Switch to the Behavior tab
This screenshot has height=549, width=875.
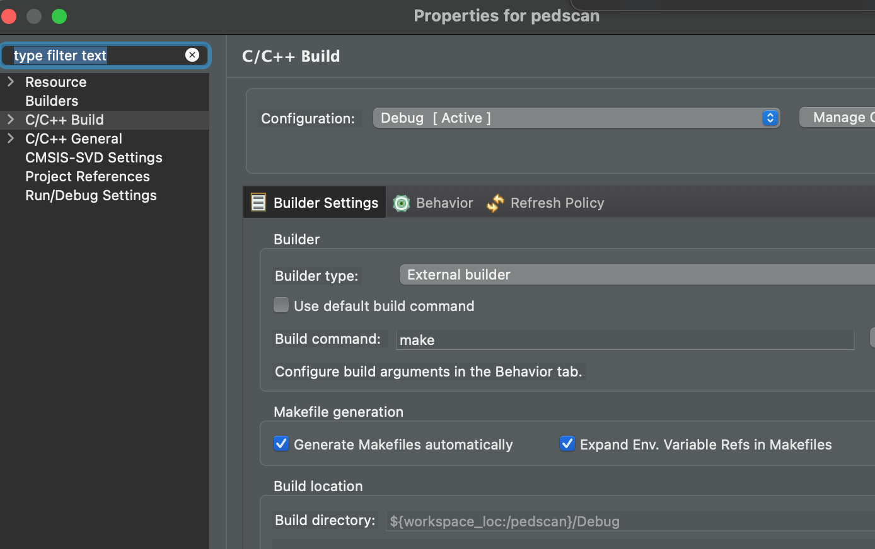pyautogui.click(x=433, y=203)
